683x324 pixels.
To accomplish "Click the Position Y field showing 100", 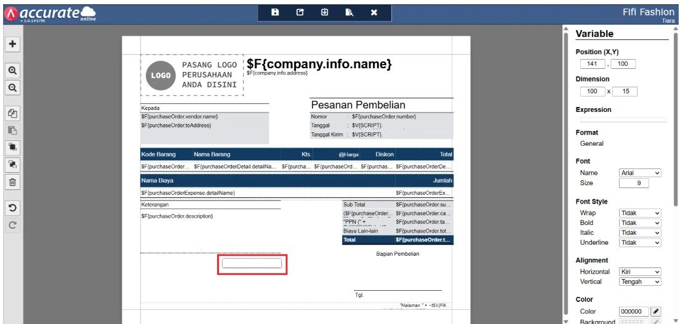I will [623, 64].
